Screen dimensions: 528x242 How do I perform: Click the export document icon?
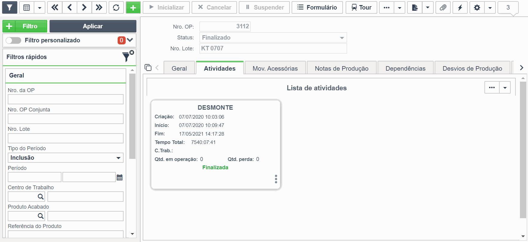click(x=415, y=7)
